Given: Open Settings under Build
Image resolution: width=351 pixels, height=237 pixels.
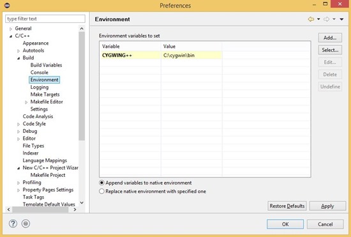Looking at the screenshot, I should coord(39,109).
